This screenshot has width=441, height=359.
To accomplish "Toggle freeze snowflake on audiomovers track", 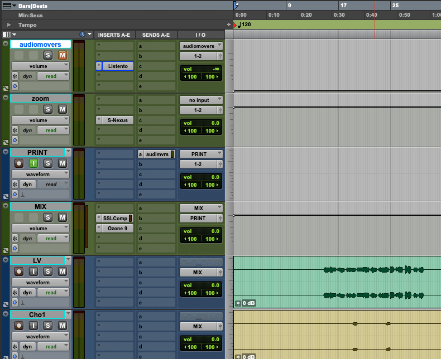I will tap(15, 76).
